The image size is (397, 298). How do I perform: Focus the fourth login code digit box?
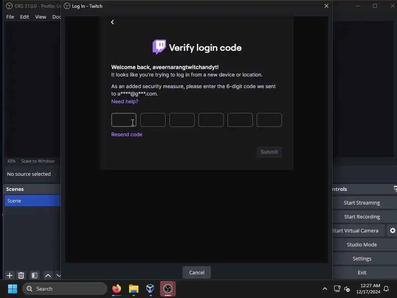pos(211,120)
